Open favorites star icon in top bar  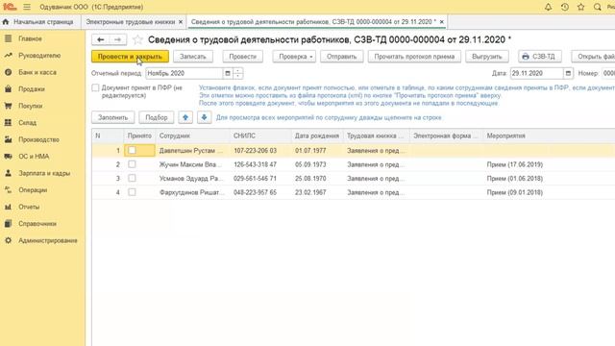(x=580, y=7)
